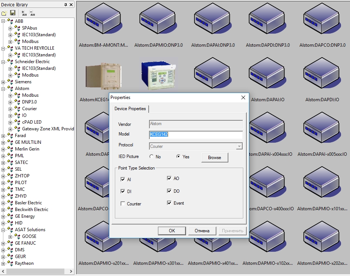Collapse the Alstom tree node
350x276 pixels.
point(3,89)
